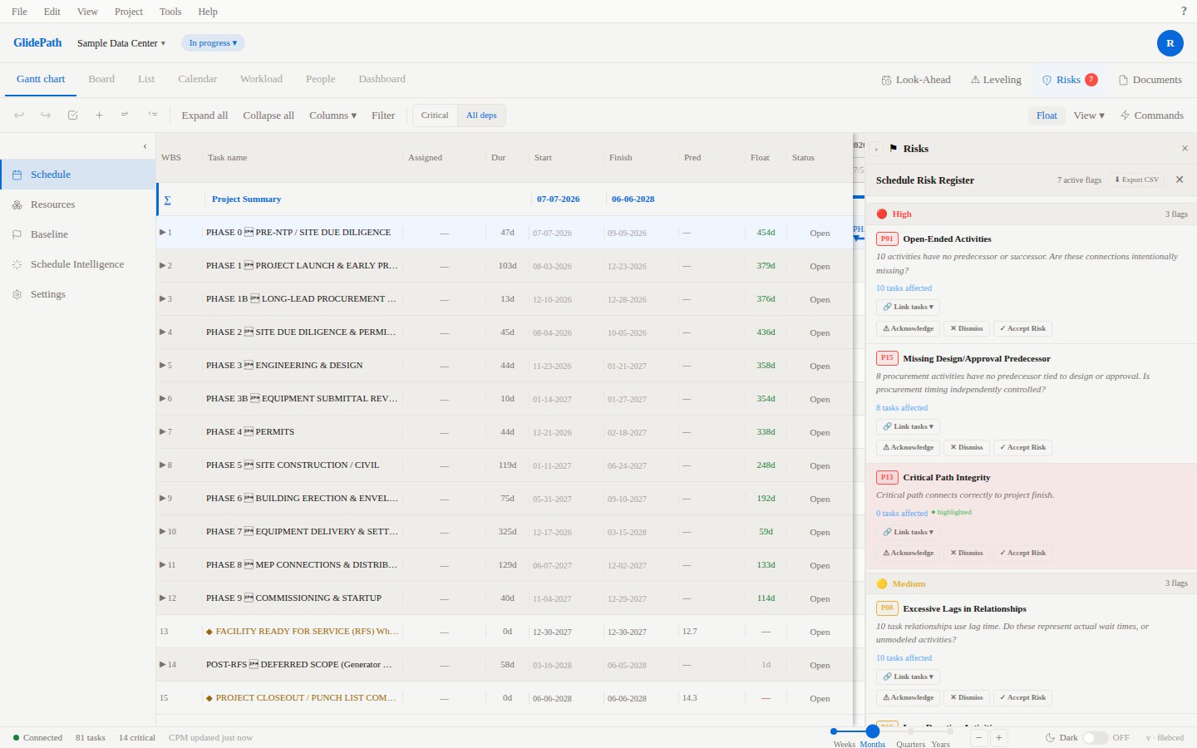This screenshot has width=1197, height=748.
Task: Switch to the Board tab
Action: (x=101, y=79)
